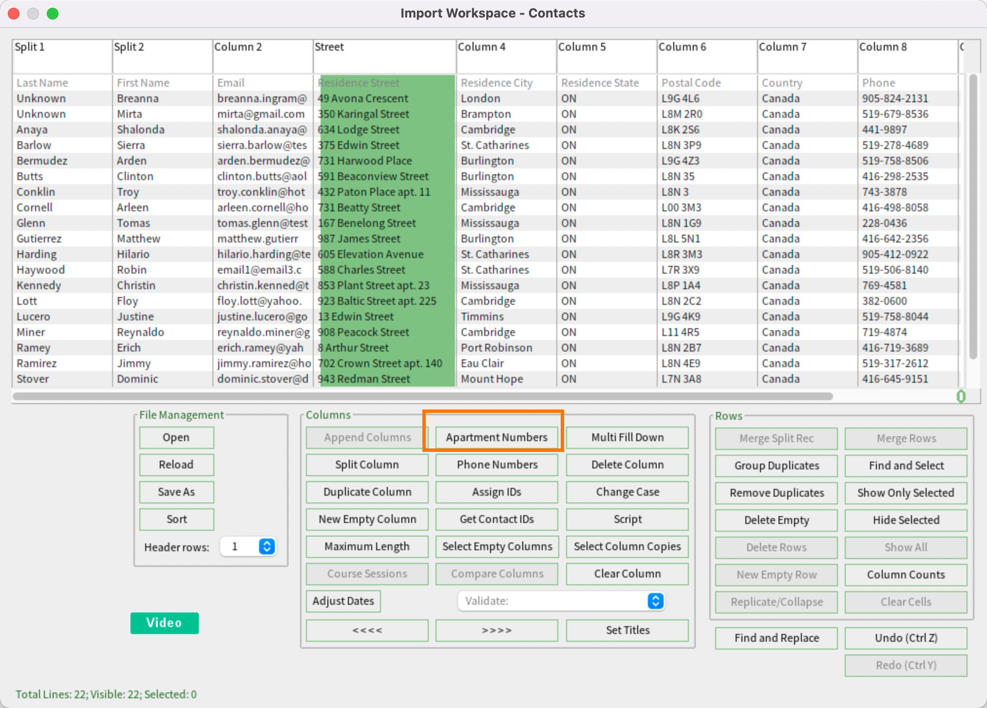
Task: Click the Adjust Dates button
Action: point(343,601)
